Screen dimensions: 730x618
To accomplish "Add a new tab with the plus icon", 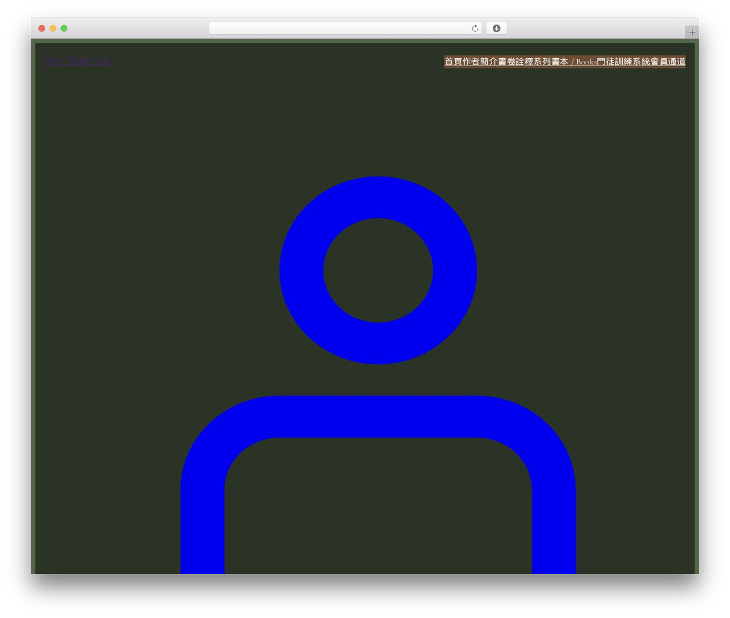I will tap(692, 32).
